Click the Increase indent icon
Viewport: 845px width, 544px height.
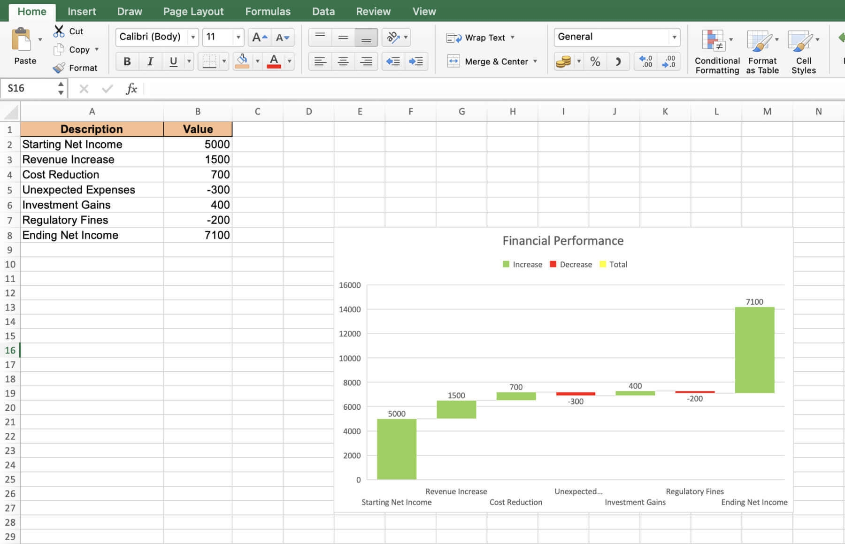click(416, 61)
